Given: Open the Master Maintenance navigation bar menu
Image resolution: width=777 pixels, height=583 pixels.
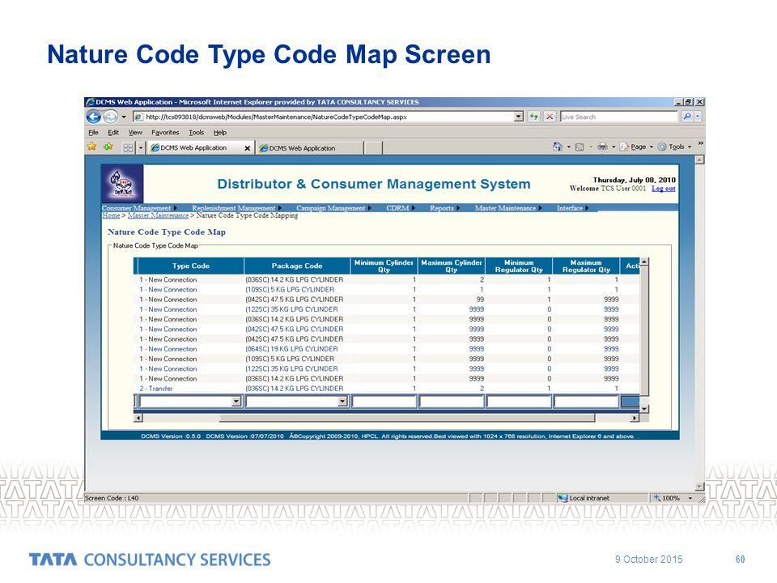Looking at the screenshot, I should click(508, 208).
